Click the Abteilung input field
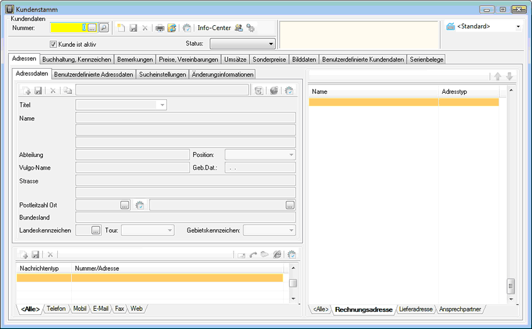 133,155
